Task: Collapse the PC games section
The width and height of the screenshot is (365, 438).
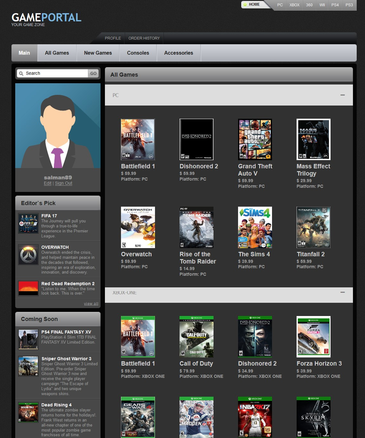Action: [x=343, y=95]
